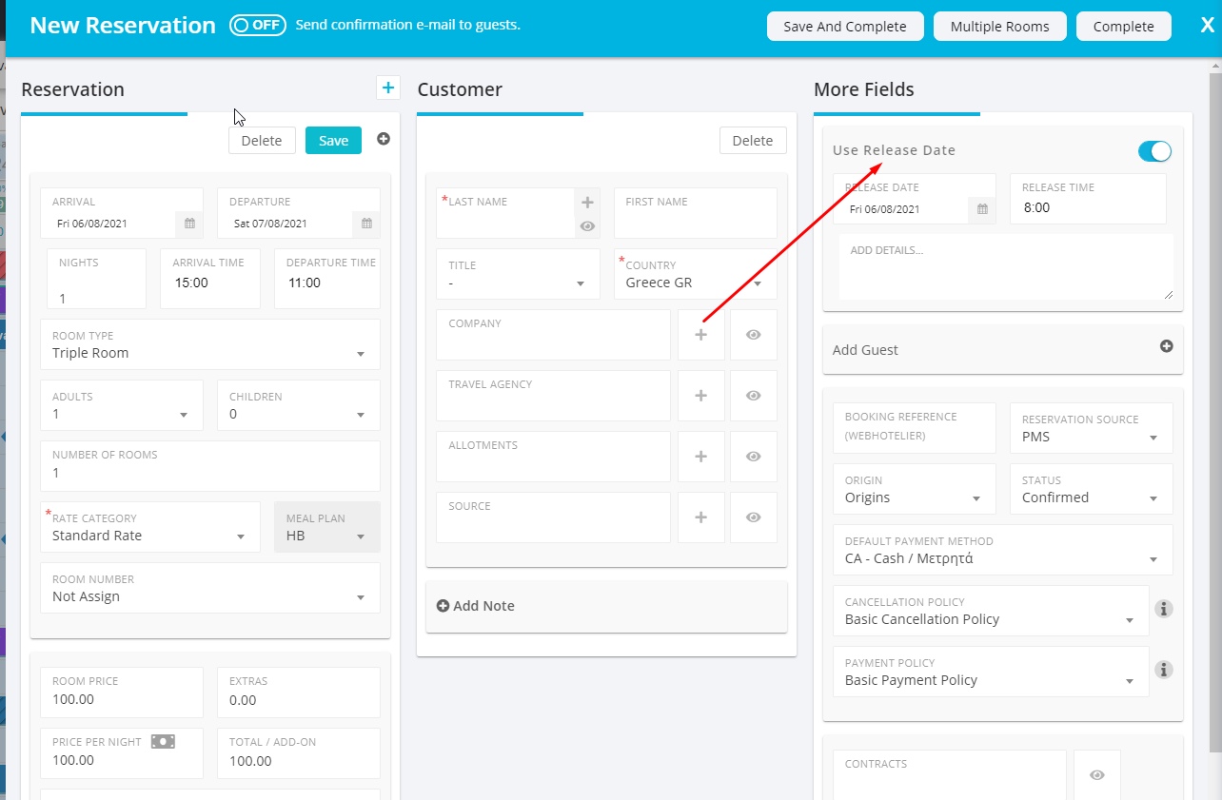Screen dimensions: 1222x800
Task: Save the reservation
Action: coord(333,140)
